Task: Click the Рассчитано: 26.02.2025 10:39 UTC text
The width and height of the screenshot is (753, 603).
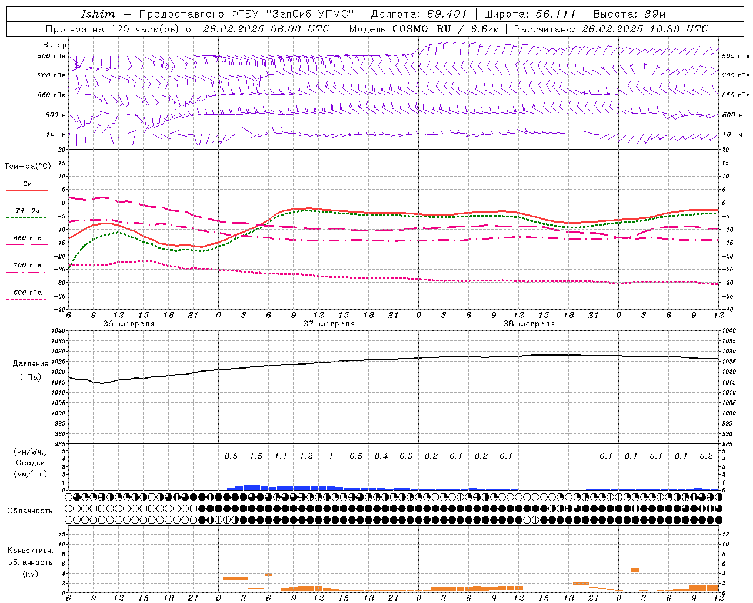Action: point(611,29)
